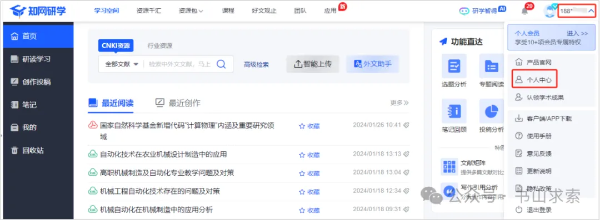Click PDF icon of 国家自然科学基金 article

(x=92, y=125)
